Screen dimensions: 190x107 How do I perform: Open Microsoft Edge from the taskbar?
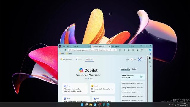(x=108, y=105)
